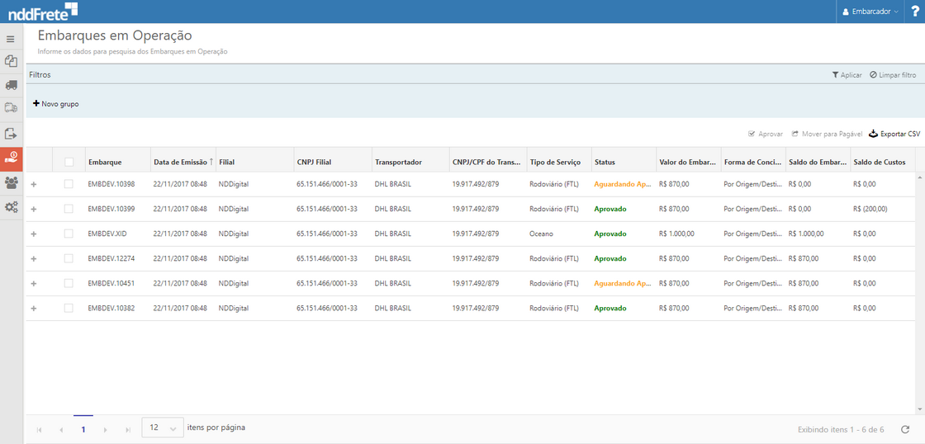Open the hamburger menu in sidebar
This screenshot has height=444, width=925.
click(x=11, y=39)
